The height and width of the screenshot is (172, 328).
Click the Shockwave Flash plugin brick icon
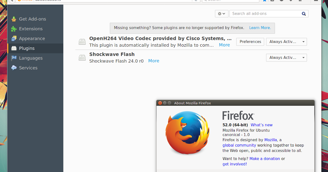pyautogui.click(x=82, y=58)
